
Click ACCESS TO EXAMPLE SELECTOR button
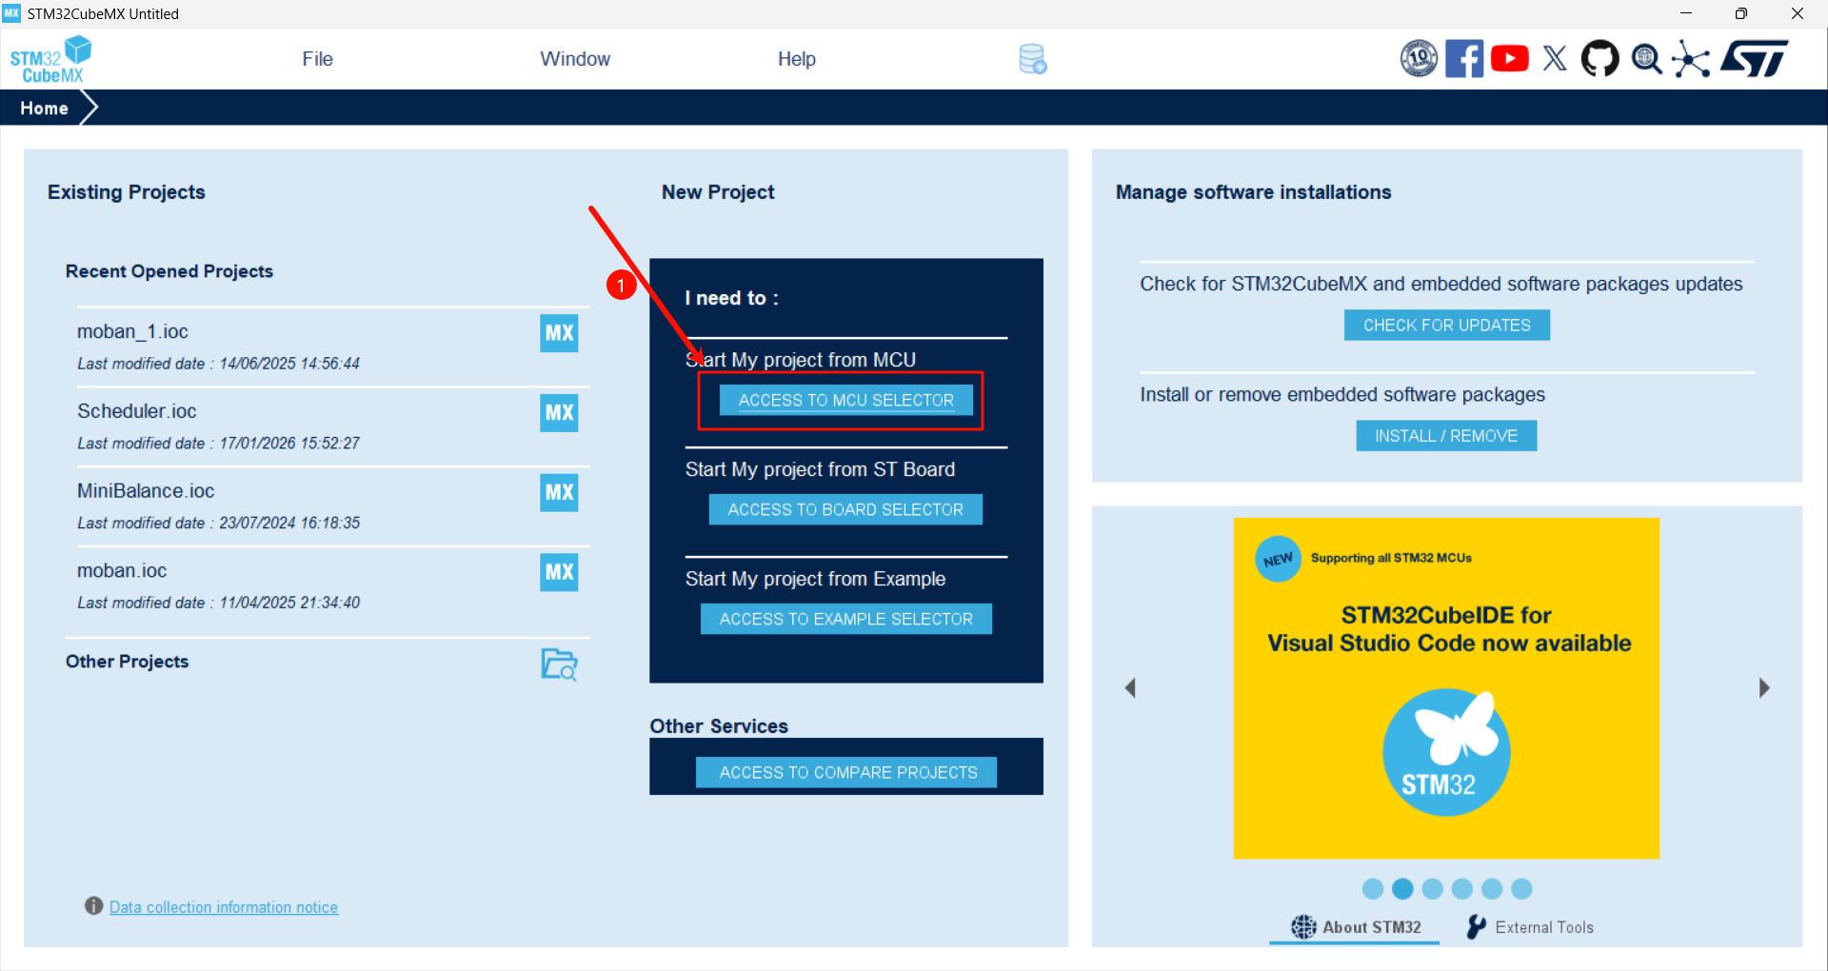846,619
